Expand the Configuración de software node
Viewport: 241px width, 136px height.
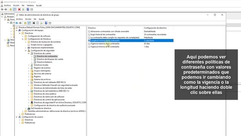23,36
